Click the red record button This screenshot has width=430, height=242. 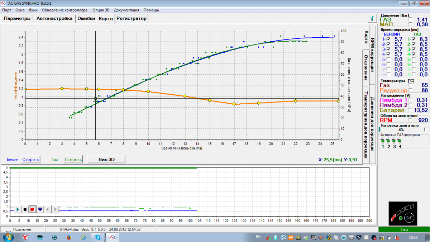[x=32, y=209]
